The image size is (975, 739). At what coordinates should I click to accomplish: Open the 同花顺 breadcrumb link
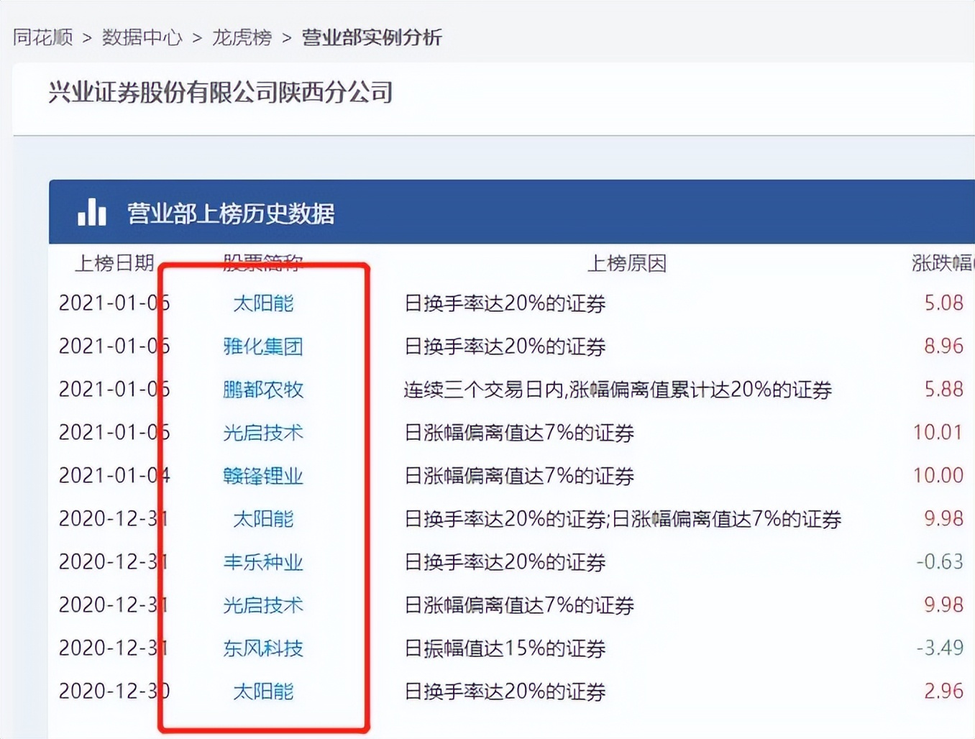tap(43, 37)
